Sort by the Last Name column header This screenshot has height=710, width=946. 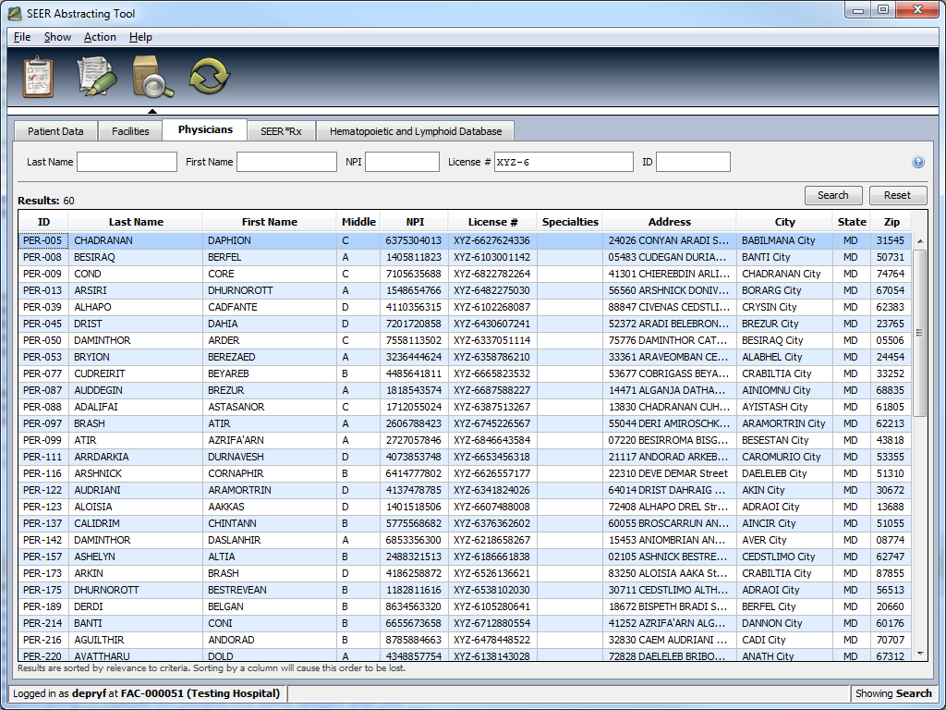click(x=136, y=222)
